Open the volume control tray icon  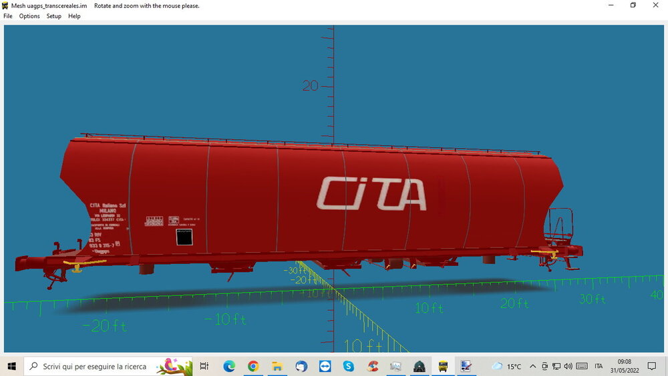pyautogui.click(x=568, y=366)
